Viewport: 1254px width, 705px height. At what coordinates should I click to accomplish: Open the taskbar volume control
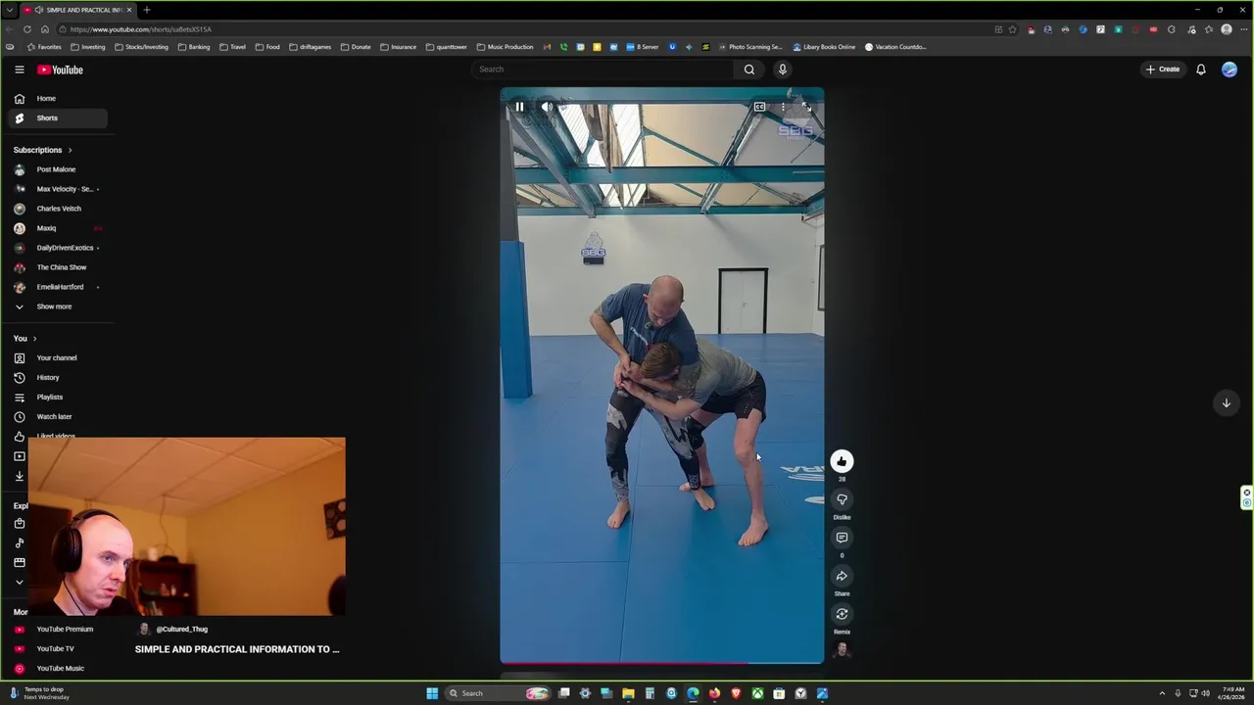point(1205,693)
